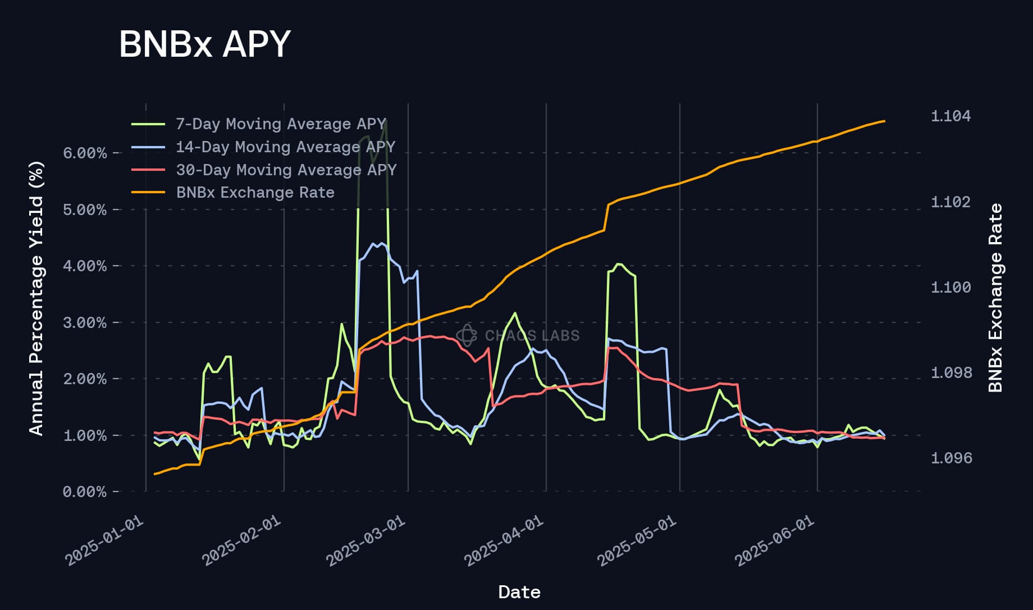Click the Date x-axis title

(x=519, y=592)
